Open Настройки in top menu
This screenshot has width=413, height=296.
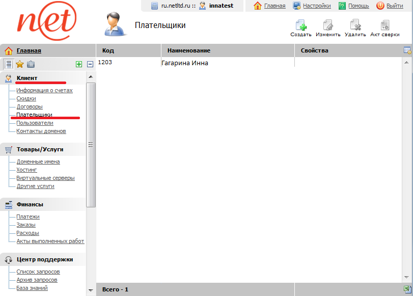pyautogui.click(x=316, y=6)
